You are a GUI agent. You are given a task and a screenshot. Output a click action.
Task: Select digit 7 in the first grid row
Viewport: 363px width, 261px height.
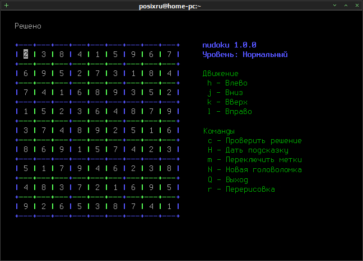tap(169, 54)
